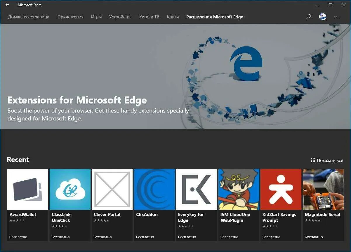Click the Показать все link
The width and height of the screenshot is (351, 252).
330,160
